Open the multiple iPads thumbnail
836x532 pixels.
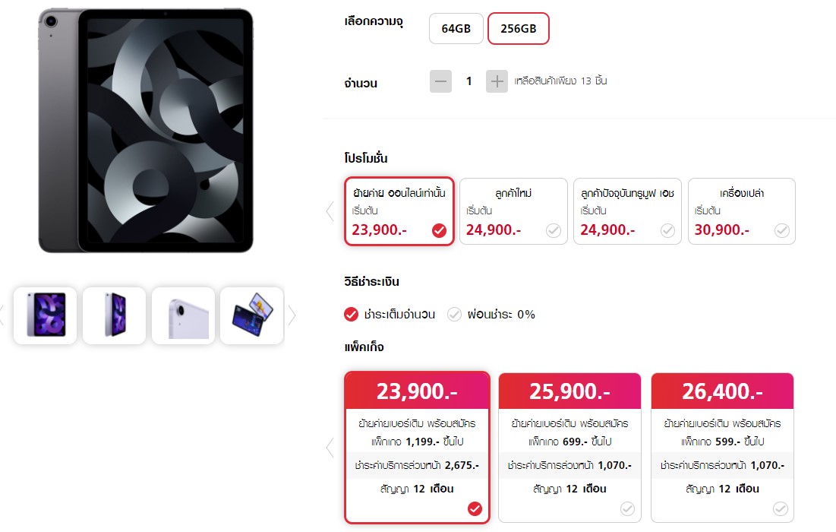click(x=252, y=315)
